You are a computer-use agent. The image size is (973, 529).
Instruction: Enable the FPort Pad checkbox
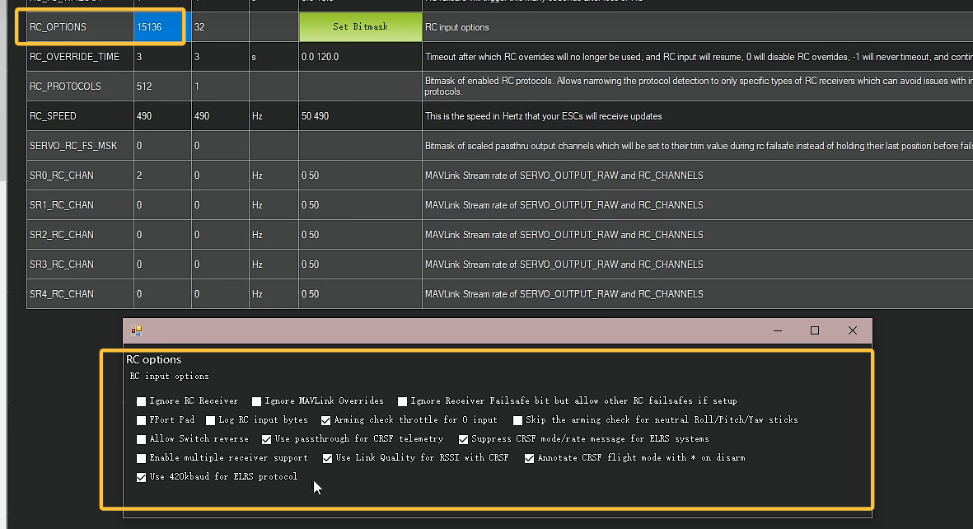coord(142,421)
